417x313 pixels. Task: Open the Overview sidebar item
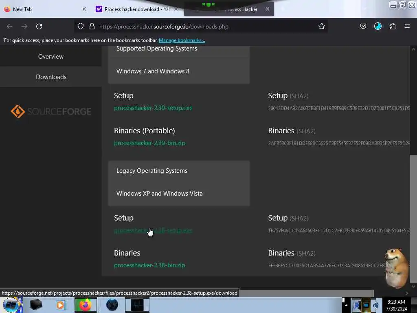tap(51, 56)
